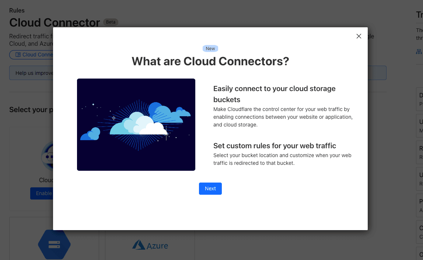The height and width of the screenshot is (260, 423).
Task: Click the Help us improve feedback banner
Action: (31, 73)
